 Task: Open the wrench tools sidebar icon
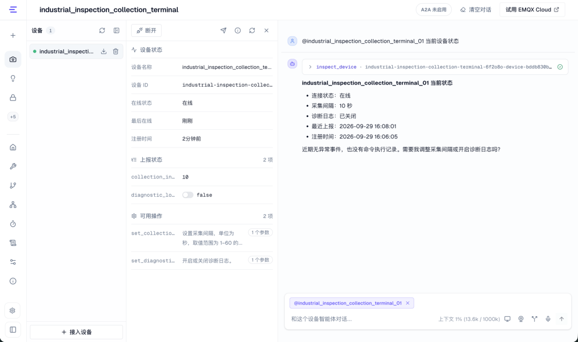point(13,166)
